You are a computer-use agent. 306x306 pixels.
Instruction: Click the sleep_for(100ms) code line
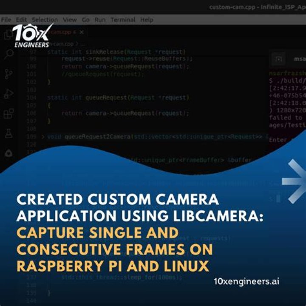click(x=122, y=277)
